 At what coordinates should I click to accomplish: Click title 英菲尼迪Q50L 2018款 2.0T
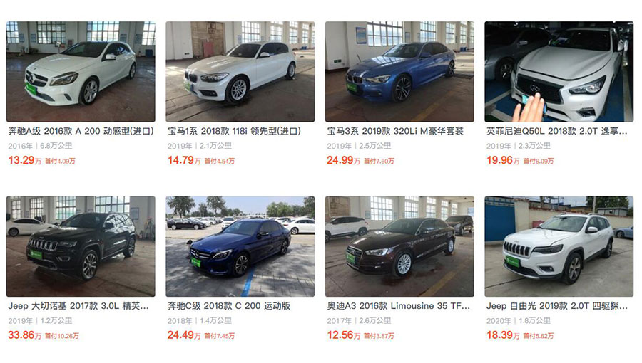point(557,131)
